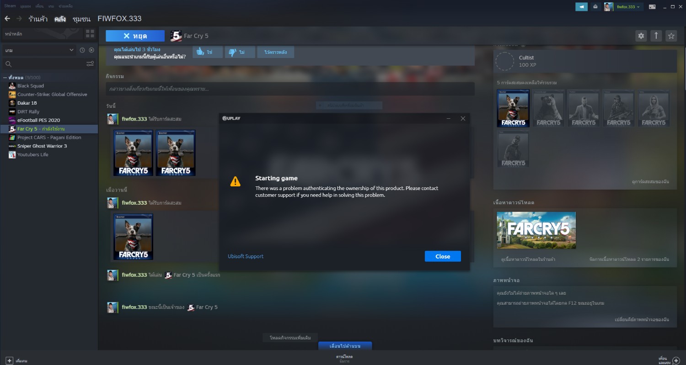Click the warning triangle in the Uplay dialog
Viewport: 686px width, 365px height.
[x=235, y=182]
